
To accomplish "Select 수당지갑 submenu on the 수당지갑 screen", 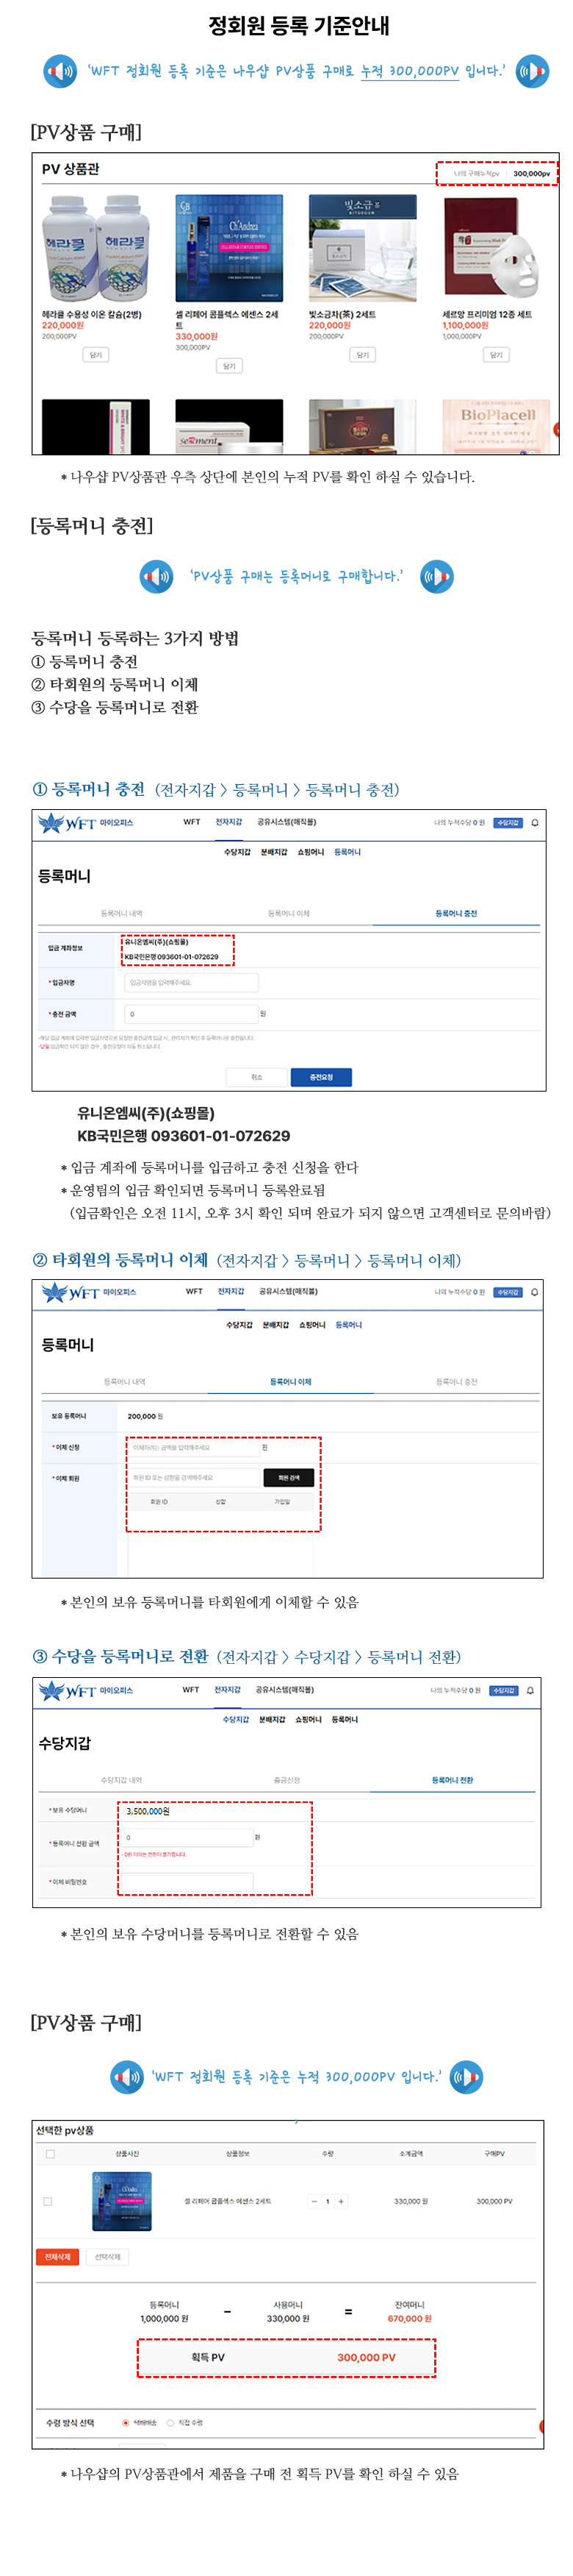I will click(x=236, y=1720).
